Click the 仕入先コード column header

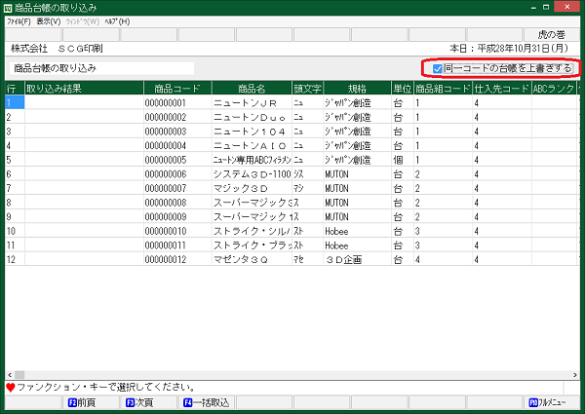click(502, 89)
